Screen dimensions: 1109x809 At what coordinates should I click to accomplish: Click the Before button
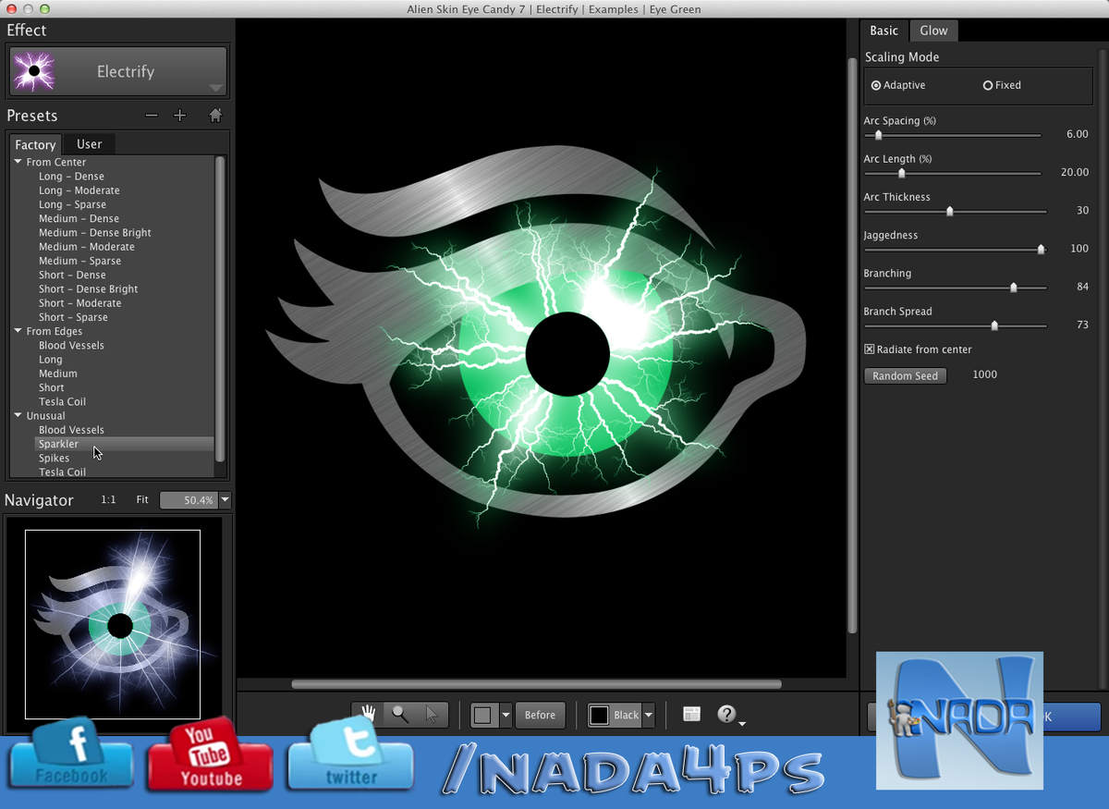click(x=541, y=715)
